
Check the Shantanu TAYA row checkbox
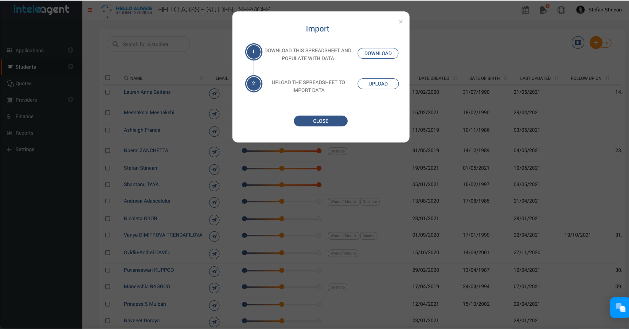(107, 185)
